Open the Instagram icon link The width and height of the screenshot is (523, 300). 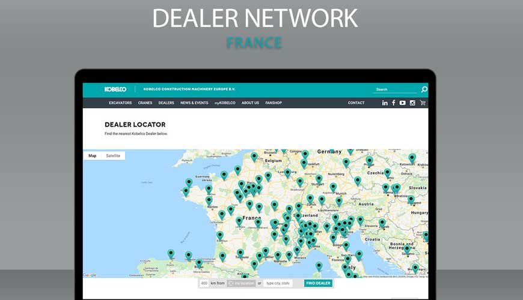412,103
